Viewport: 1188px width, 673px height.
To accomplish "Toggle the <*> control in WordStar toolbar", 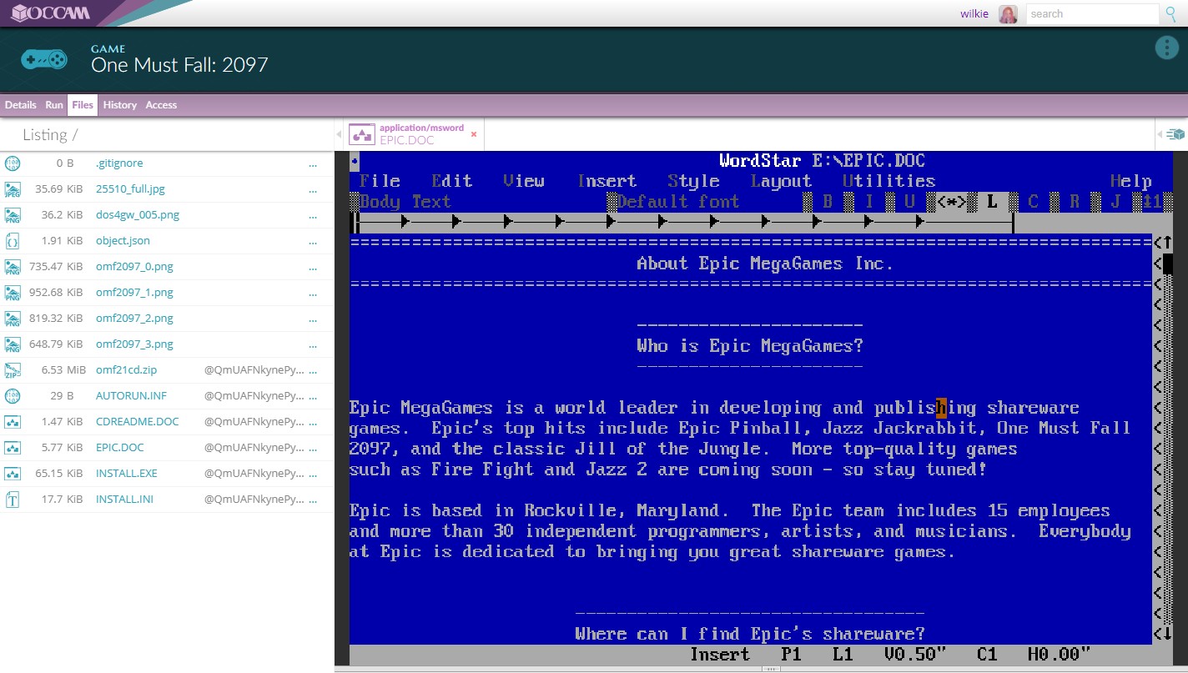I will tap(951, 202).
